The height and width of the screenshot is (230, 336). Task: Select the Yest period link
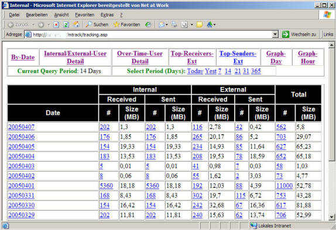click(211, 71)
